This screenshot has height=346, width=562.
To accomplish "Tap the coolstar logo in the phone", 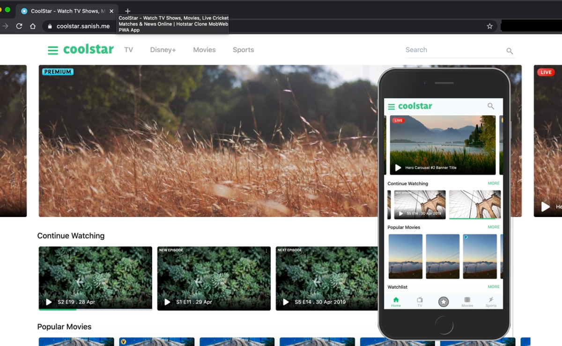I will pos(415,106).
